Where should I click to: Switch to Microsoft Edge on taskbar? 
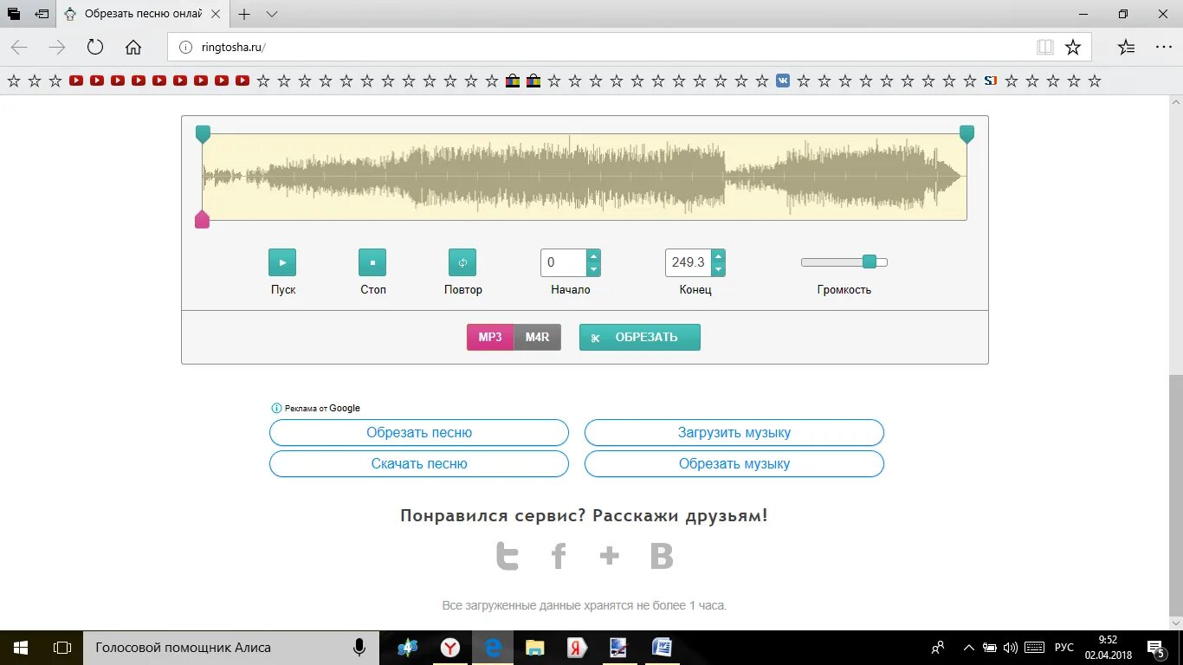click(494, 648)
